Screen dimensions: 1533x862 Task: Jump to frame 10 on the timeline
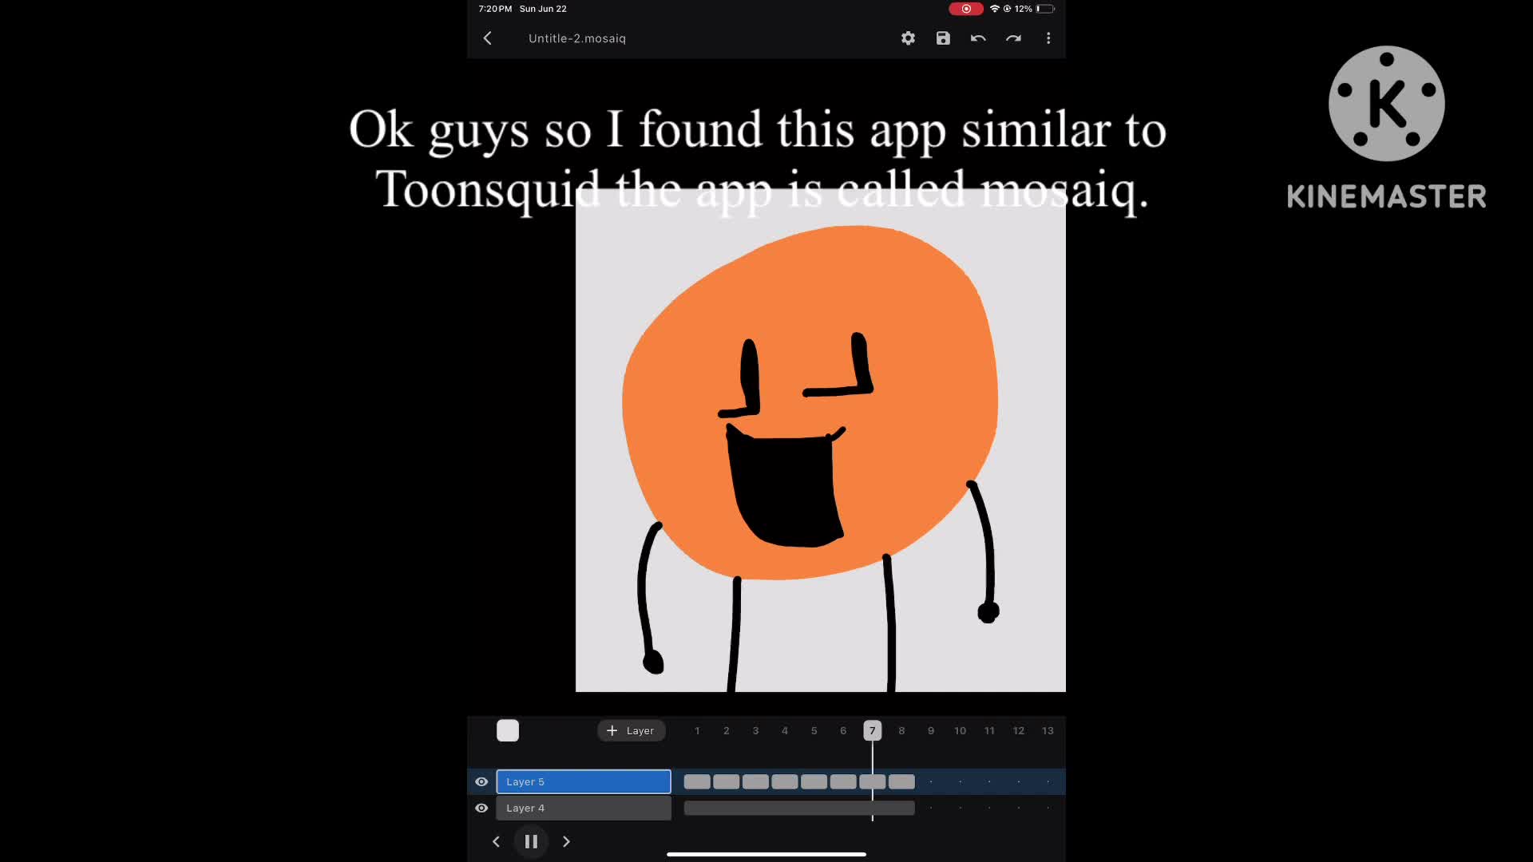pyautogui.click(x=960, y=730)
